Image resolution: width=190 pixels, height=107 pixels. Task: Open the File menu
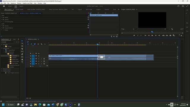[x=1, y=3]
